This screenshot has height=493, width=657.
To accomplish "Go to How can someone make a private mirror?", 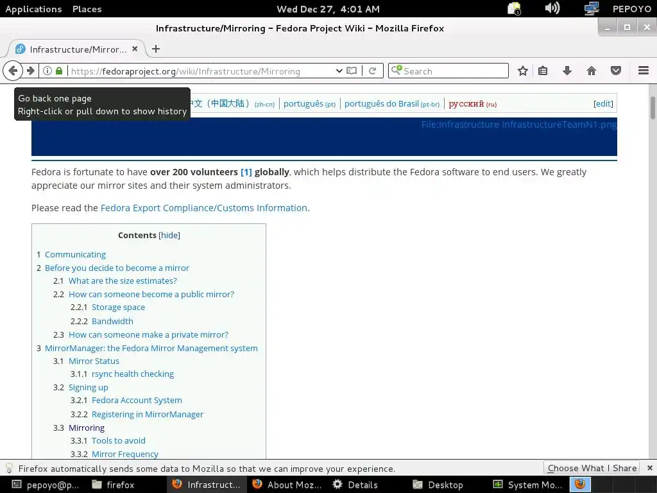I will [148, 334].
